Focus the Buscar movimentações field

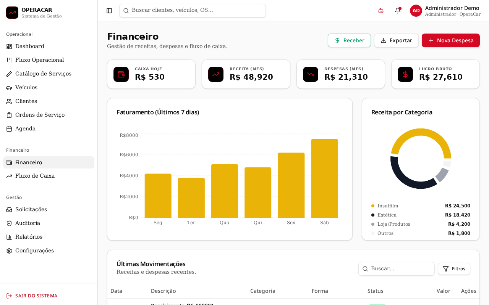[397, 269]
